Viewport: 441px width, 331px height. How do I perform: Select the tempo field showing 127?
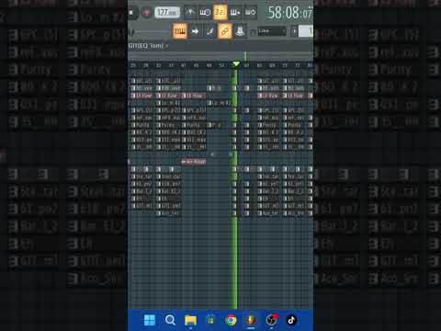pos(167,13)
